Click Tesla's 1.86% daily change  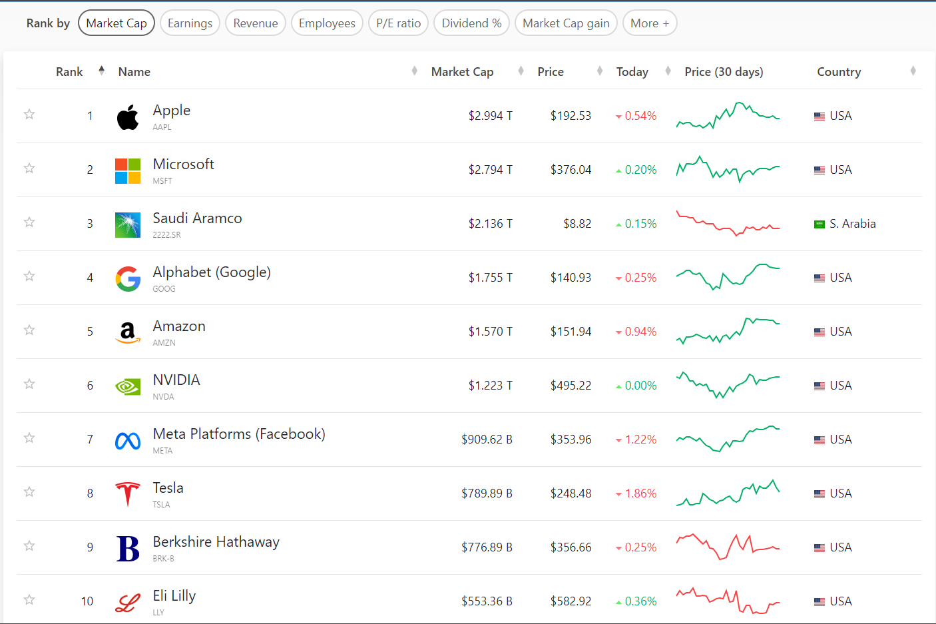click(636, 493)
